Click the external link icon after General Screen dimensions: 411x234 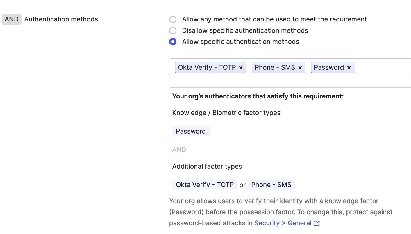pyautogui.click(x=317, y=223)
